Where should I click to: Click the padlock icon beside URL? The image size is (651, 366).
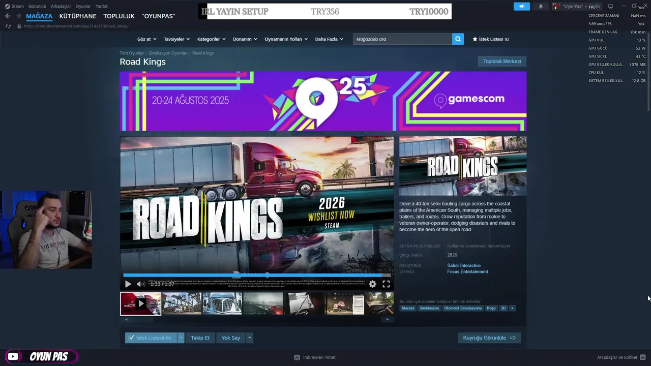[x=19, y=26]
